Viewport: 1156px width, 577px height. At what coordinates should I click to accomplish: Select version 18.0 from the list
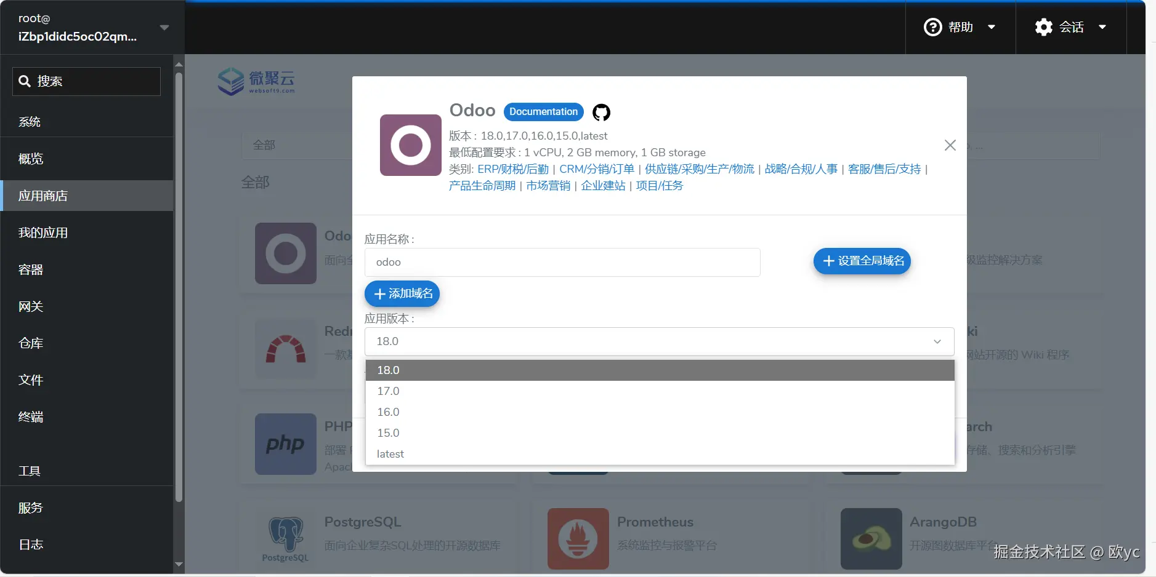point(660,370)
